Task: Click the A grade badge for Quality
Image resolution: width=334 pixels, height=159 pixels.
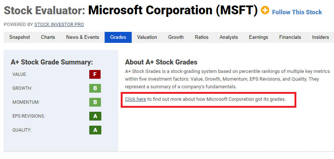Action: coord(95,130)
